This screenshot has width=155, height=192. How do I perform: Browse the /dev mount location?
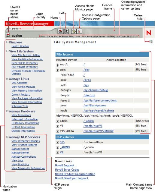pyautogui.click(x=87, y=70)
